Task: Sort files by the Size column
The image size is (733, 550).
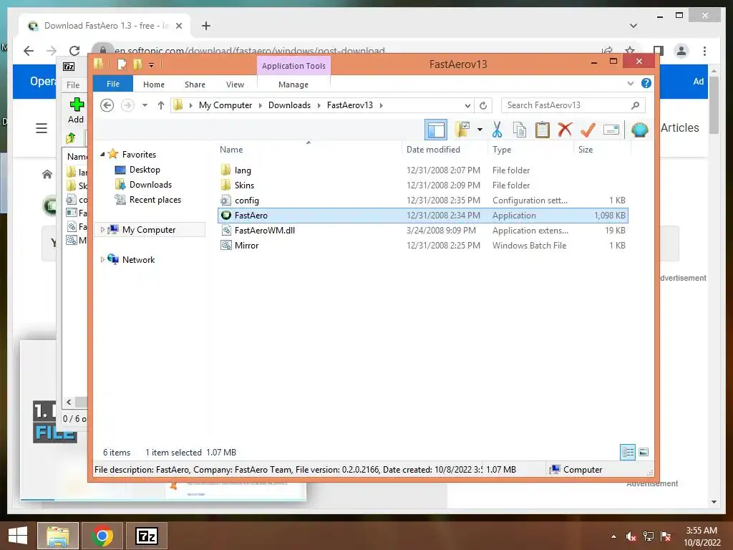Action: (602, 149)
